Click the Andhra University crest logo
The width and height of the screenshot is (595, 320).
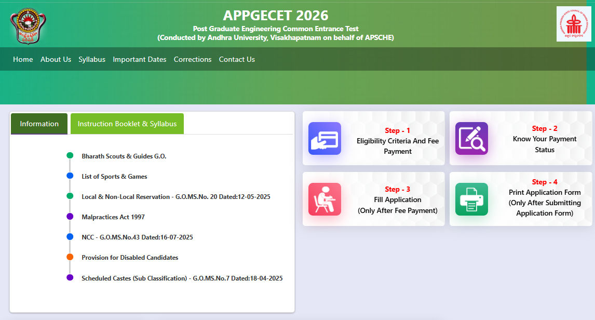[x=28, y=26]
